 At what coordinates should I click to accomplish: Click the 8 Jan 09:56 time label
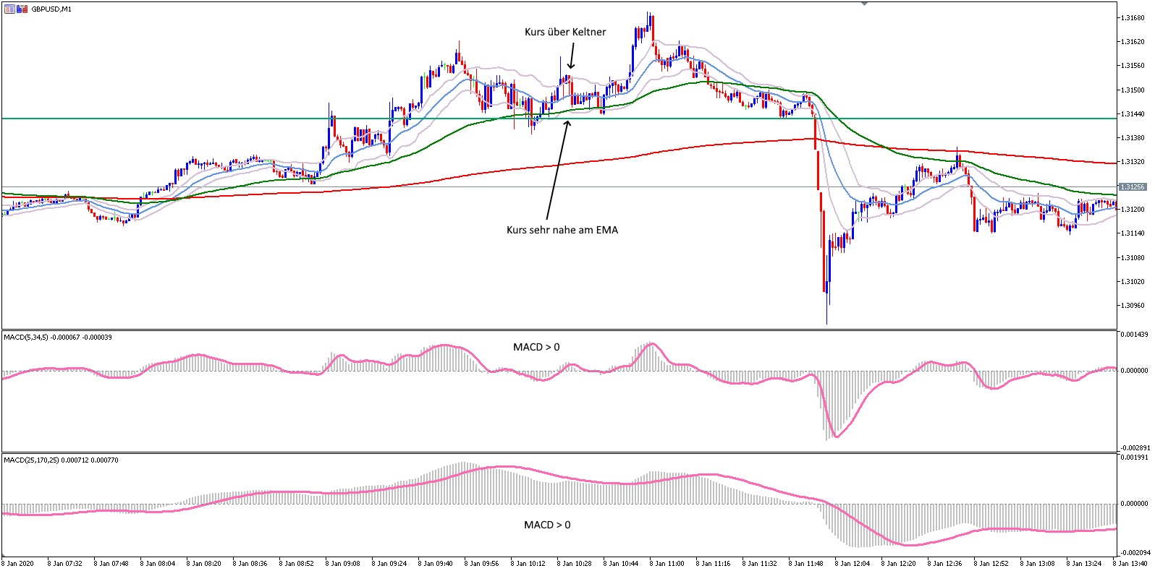tap(482, 563)
